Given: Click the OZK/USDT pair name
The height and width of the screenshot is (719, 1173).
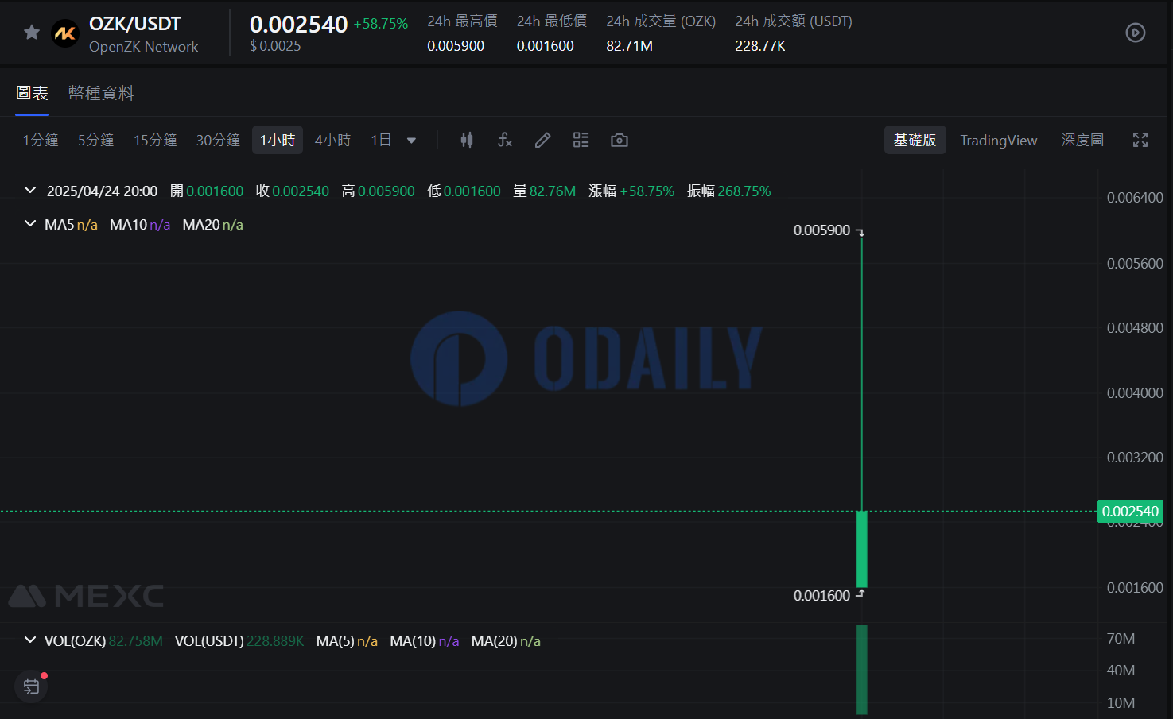Looking at the screenshot, I should pos(135,24).
